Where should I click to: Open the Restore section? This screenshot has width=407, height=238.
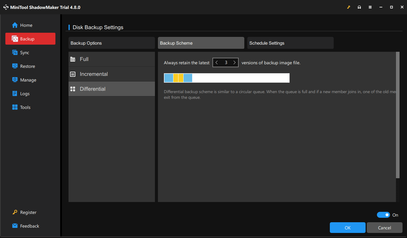tap(27, 66)
